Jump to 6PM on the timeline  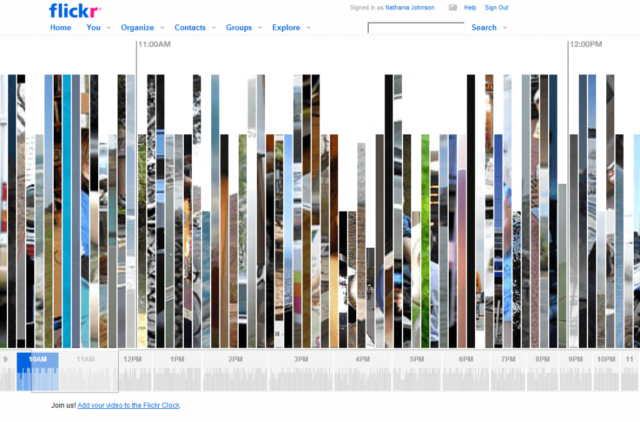pos(466,360)
